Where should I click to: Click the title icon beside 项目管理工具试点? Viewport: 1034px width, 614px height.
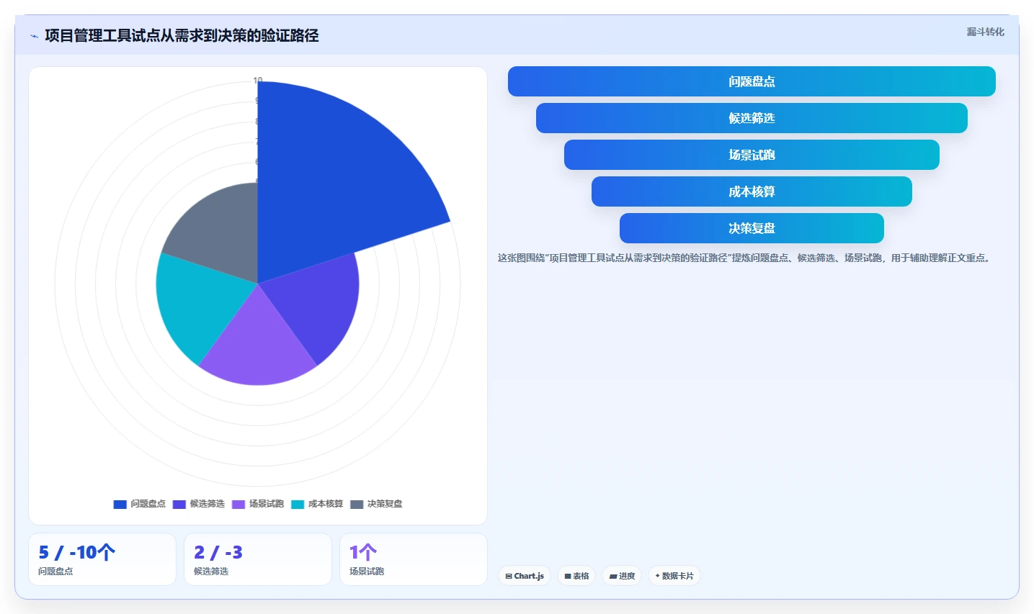(x=34, y=36)
